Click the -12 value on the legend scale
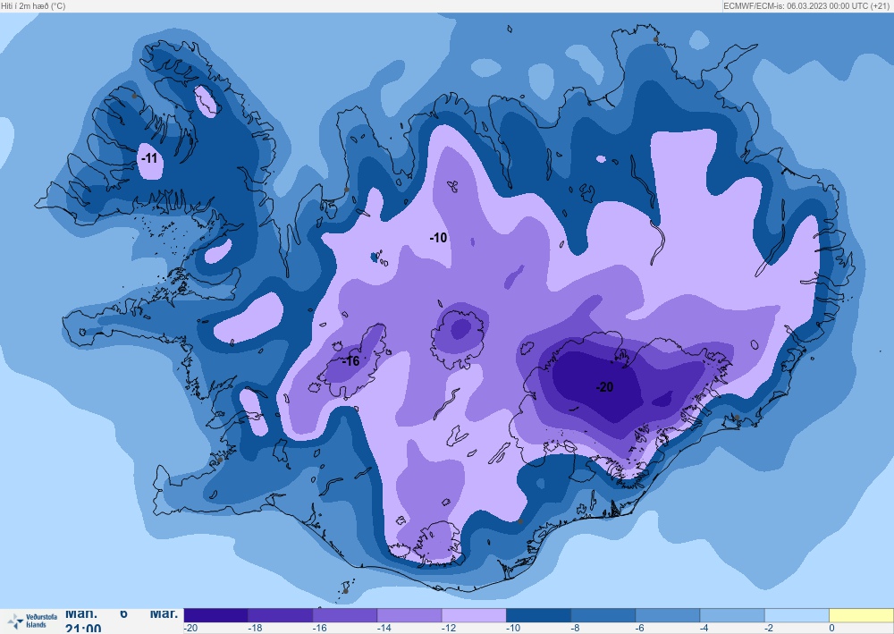The image size is (894, 634). pos(448,629)
